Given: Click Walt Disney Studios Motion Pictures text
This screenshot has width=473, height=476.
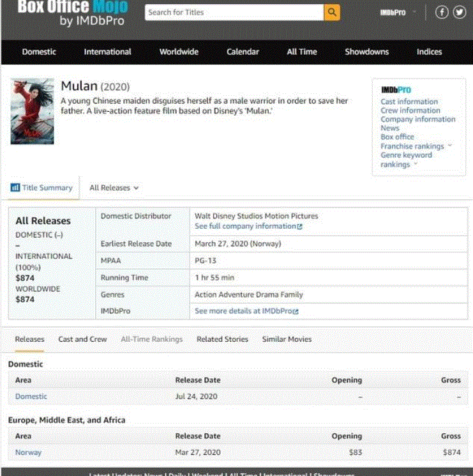Looking at the screenshot, I should [256, 216].
